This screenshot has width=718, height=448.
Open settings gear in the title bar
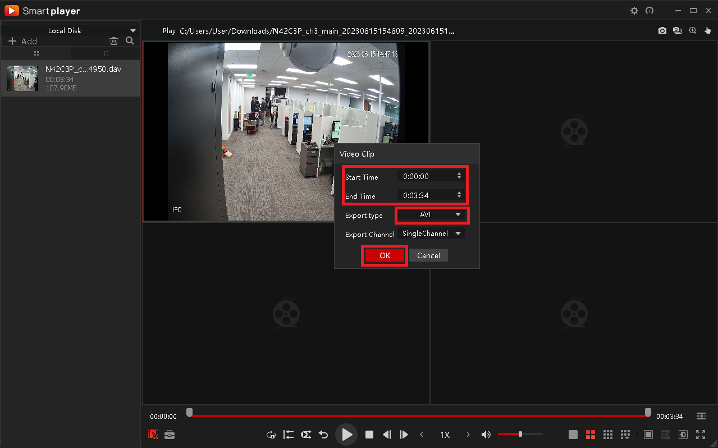coord(634,11)
